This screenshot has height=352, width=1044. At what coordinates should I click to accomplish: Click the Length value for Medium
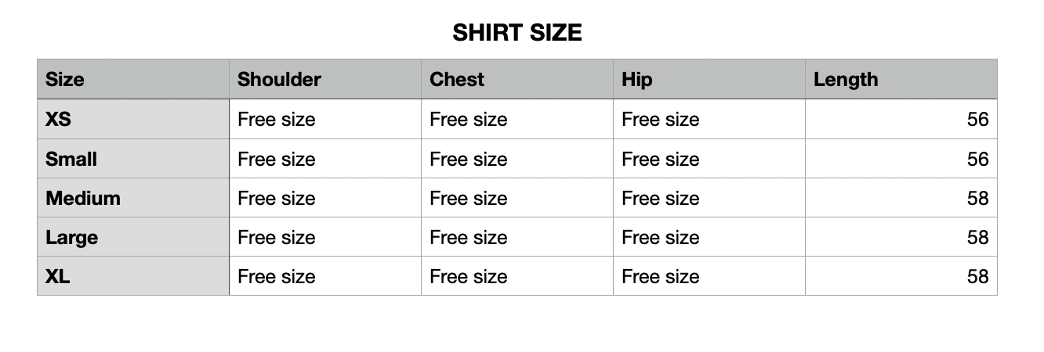coord(977,198)
